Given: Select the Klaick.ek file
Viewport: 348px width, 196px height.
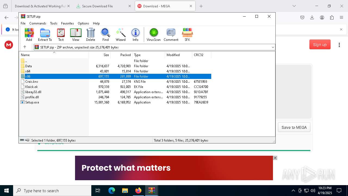Looking at the screenshot, I should click(x=115, y=87).
